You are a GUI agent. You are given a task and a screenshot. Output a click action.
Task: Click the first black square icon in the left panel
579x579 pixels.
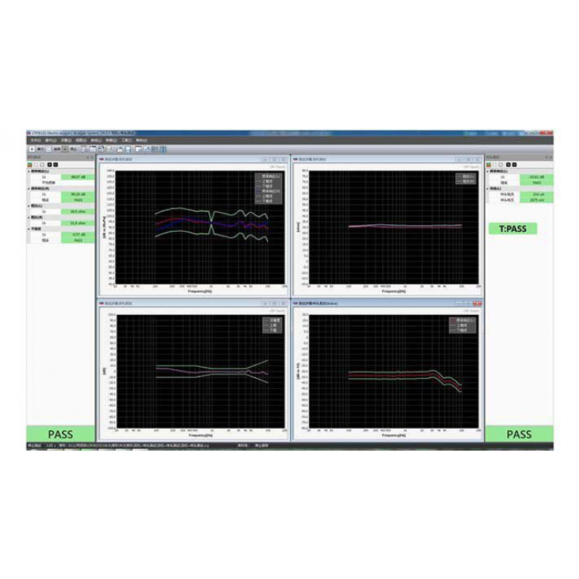coord(50,165)
